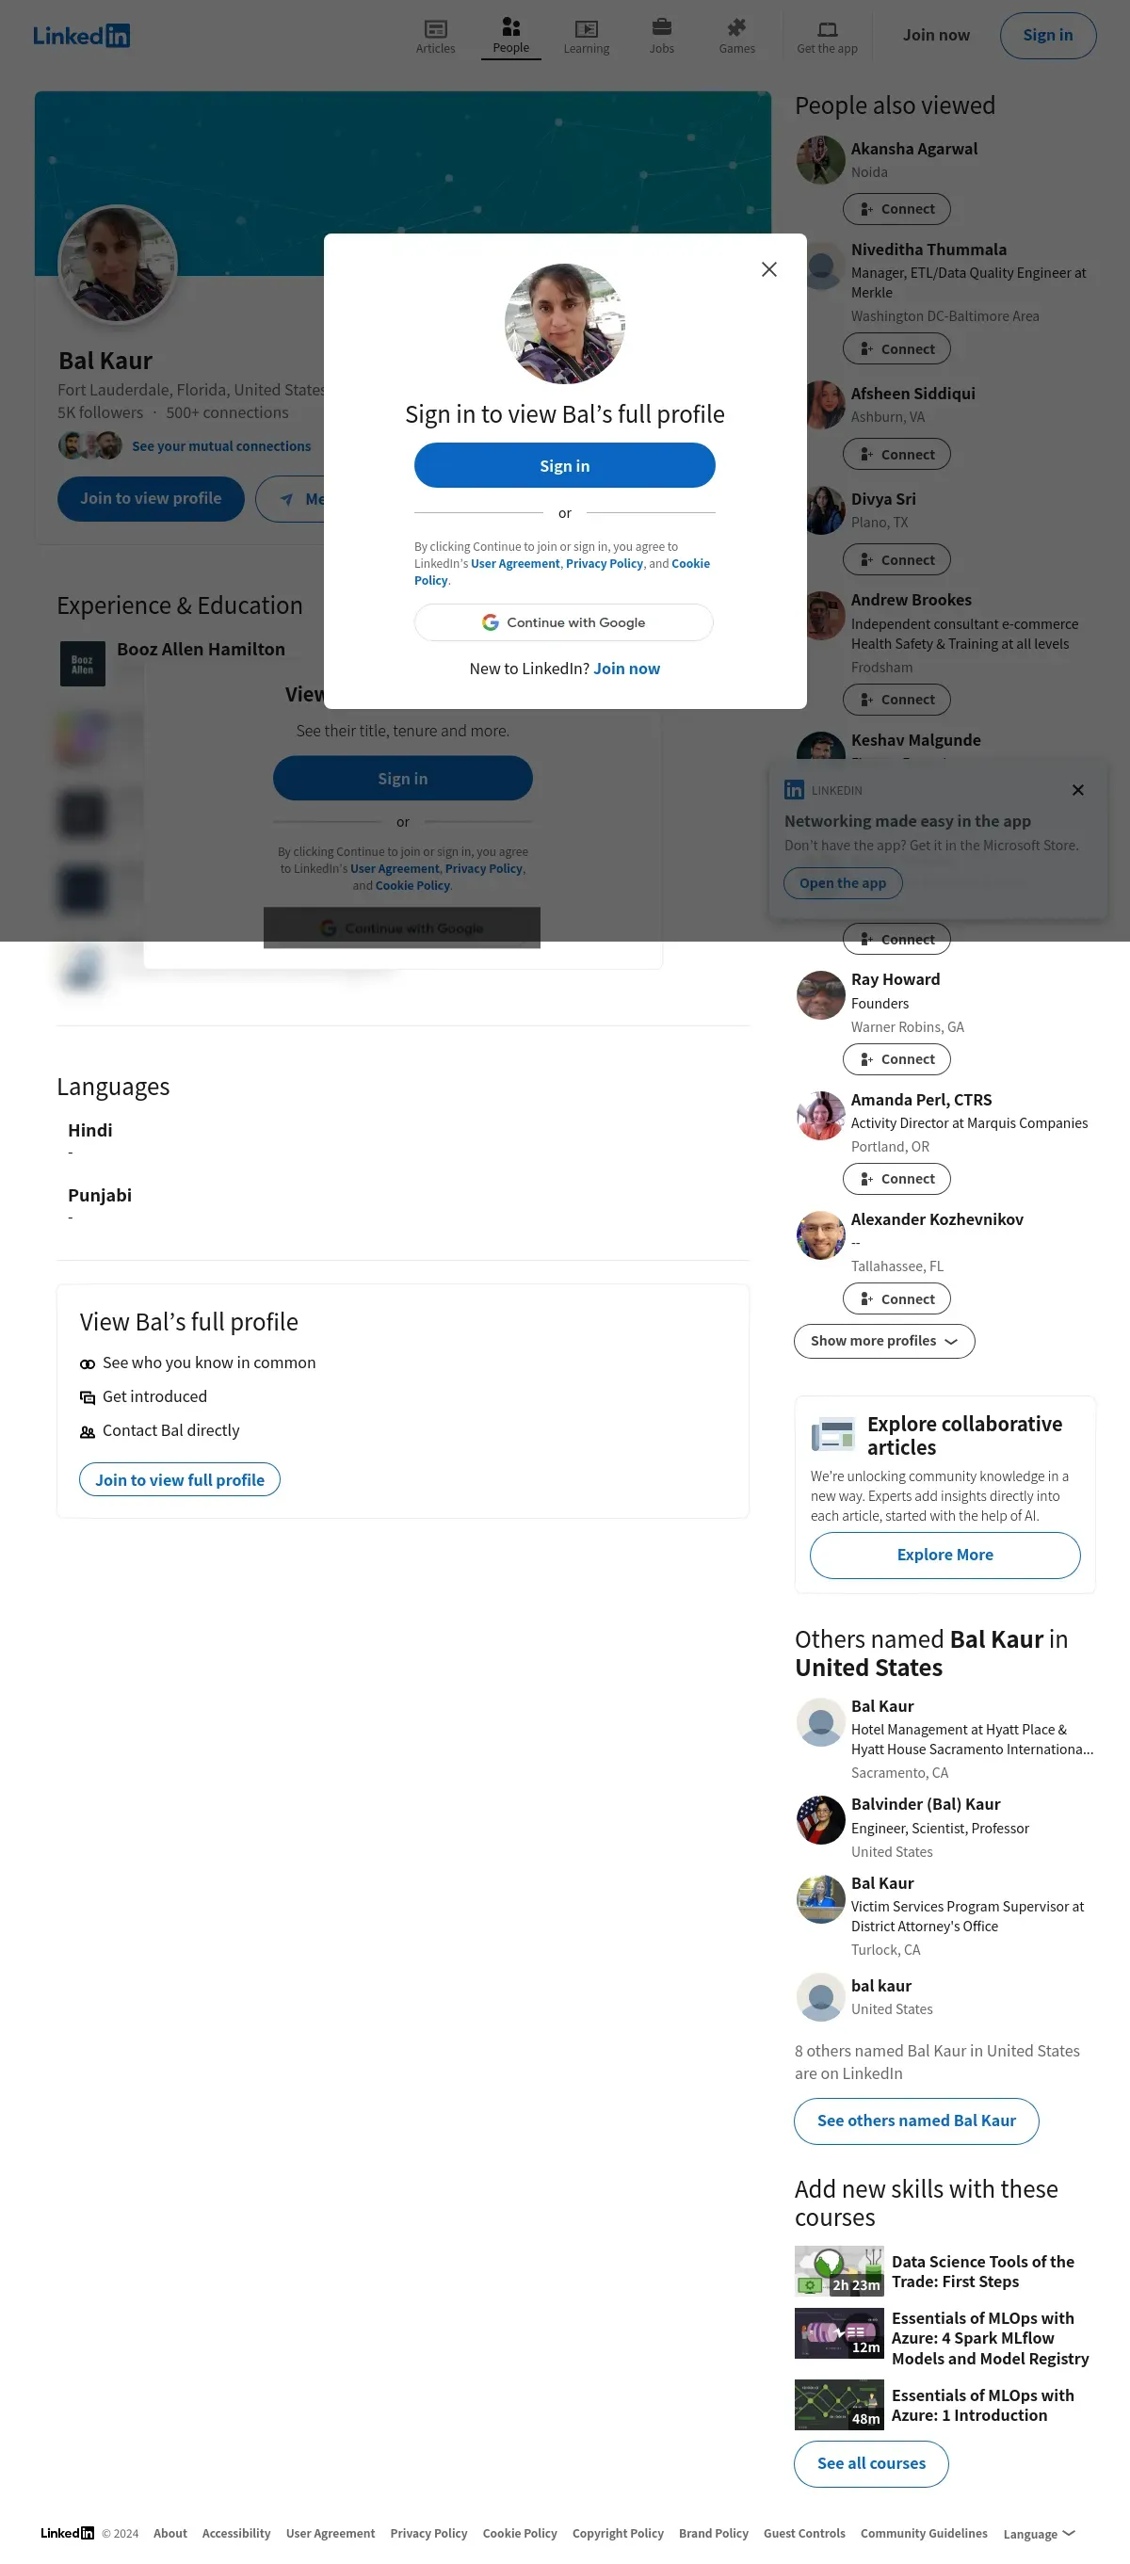This screenshot has width=1130, height=2564.
Task: Click the Join now link in modal
Action: pos(626,669)
